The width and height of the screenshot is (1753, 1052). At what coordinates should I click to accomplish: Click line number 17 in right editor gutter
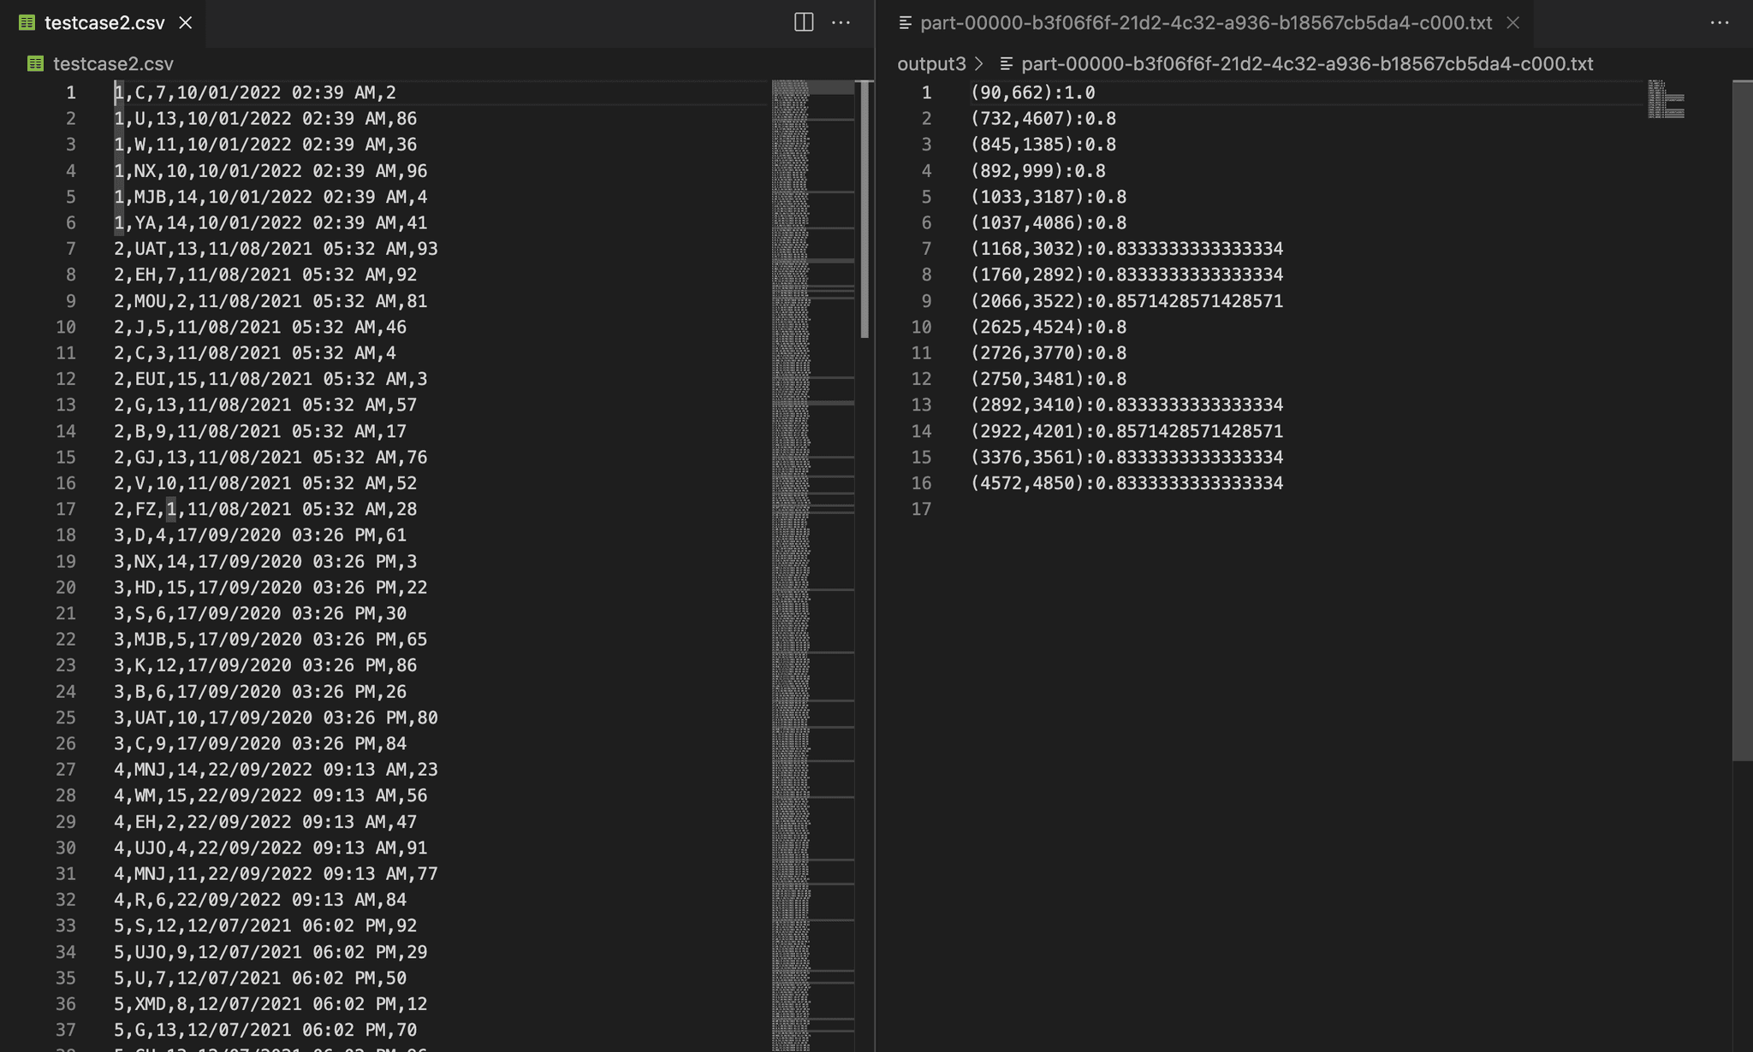click(x=921, y=509)
